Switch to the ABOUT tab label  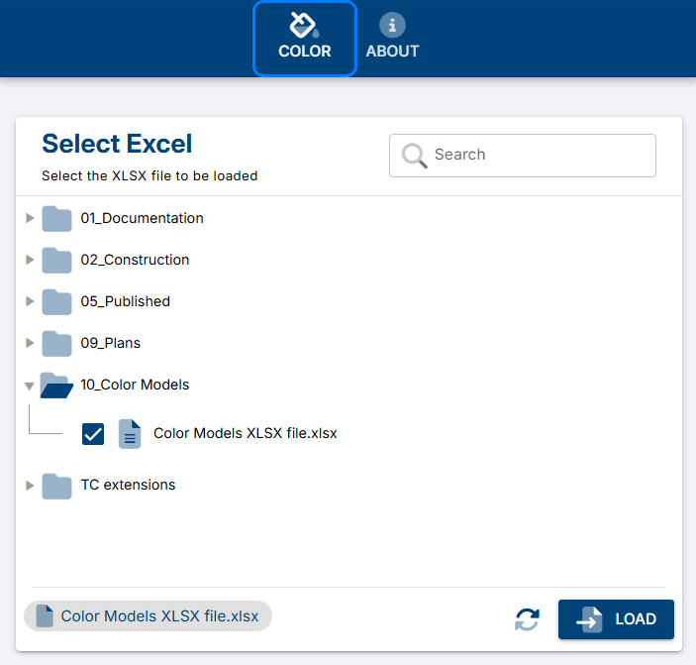(x=392, y=52)
